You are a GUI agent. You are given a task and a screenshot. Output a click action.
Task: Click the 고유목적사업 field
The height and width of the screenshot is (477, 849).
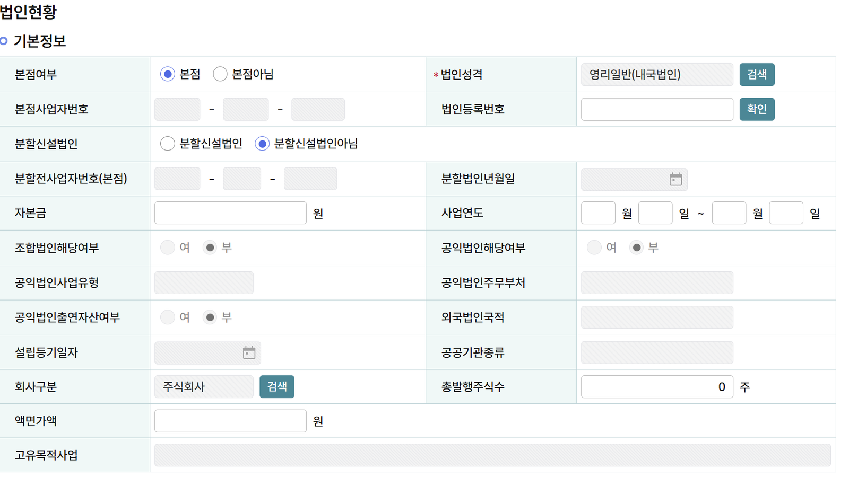[492, 455]
